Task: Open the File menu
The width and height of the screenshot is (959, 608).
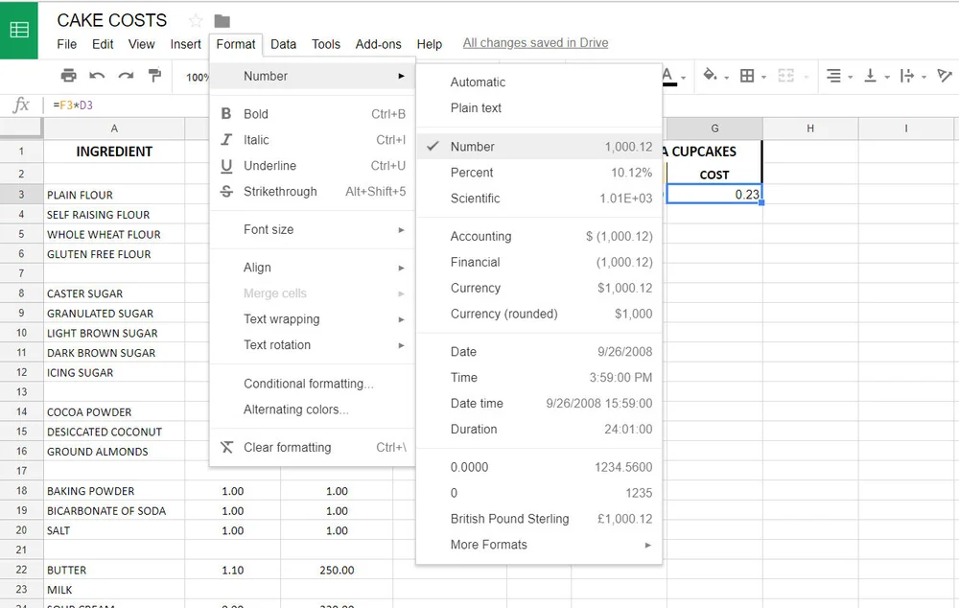Action: tap(67, 44)
